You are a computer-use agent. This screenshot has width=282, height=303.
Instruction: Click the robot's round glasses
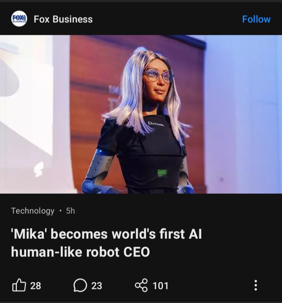(159, 76)
